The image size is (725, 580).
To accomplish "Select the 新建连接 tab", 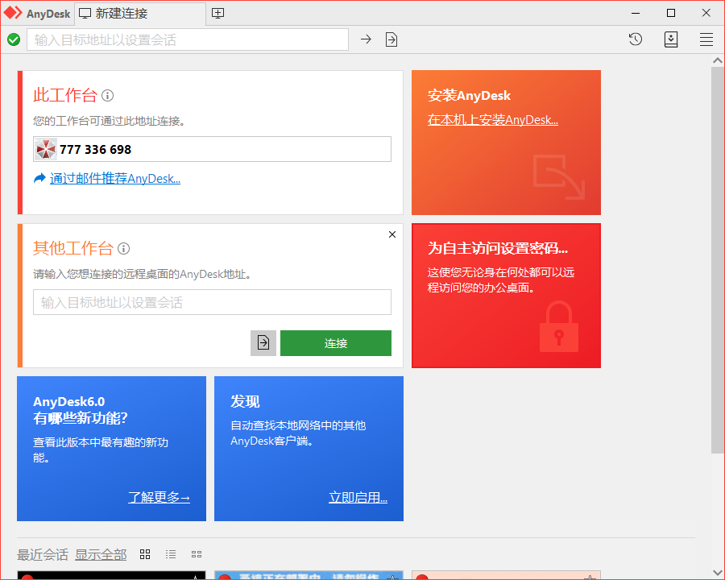I will tap(121, 14).
